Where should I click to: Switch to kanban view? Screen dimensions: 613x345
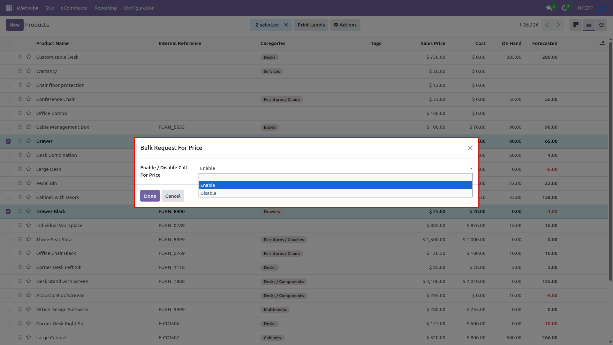576,25
